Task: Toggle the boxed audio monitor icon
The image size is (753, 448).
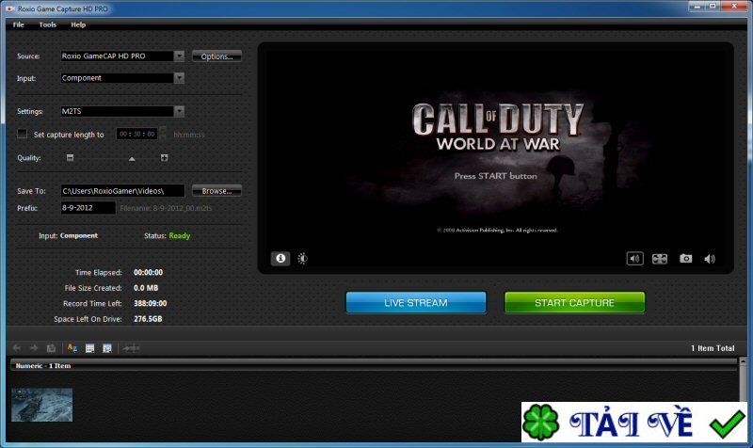Action: (x=634, y=258)
